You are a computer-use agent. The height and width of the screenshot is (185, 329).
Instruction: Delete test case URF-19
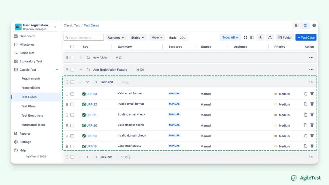point(312,136)
